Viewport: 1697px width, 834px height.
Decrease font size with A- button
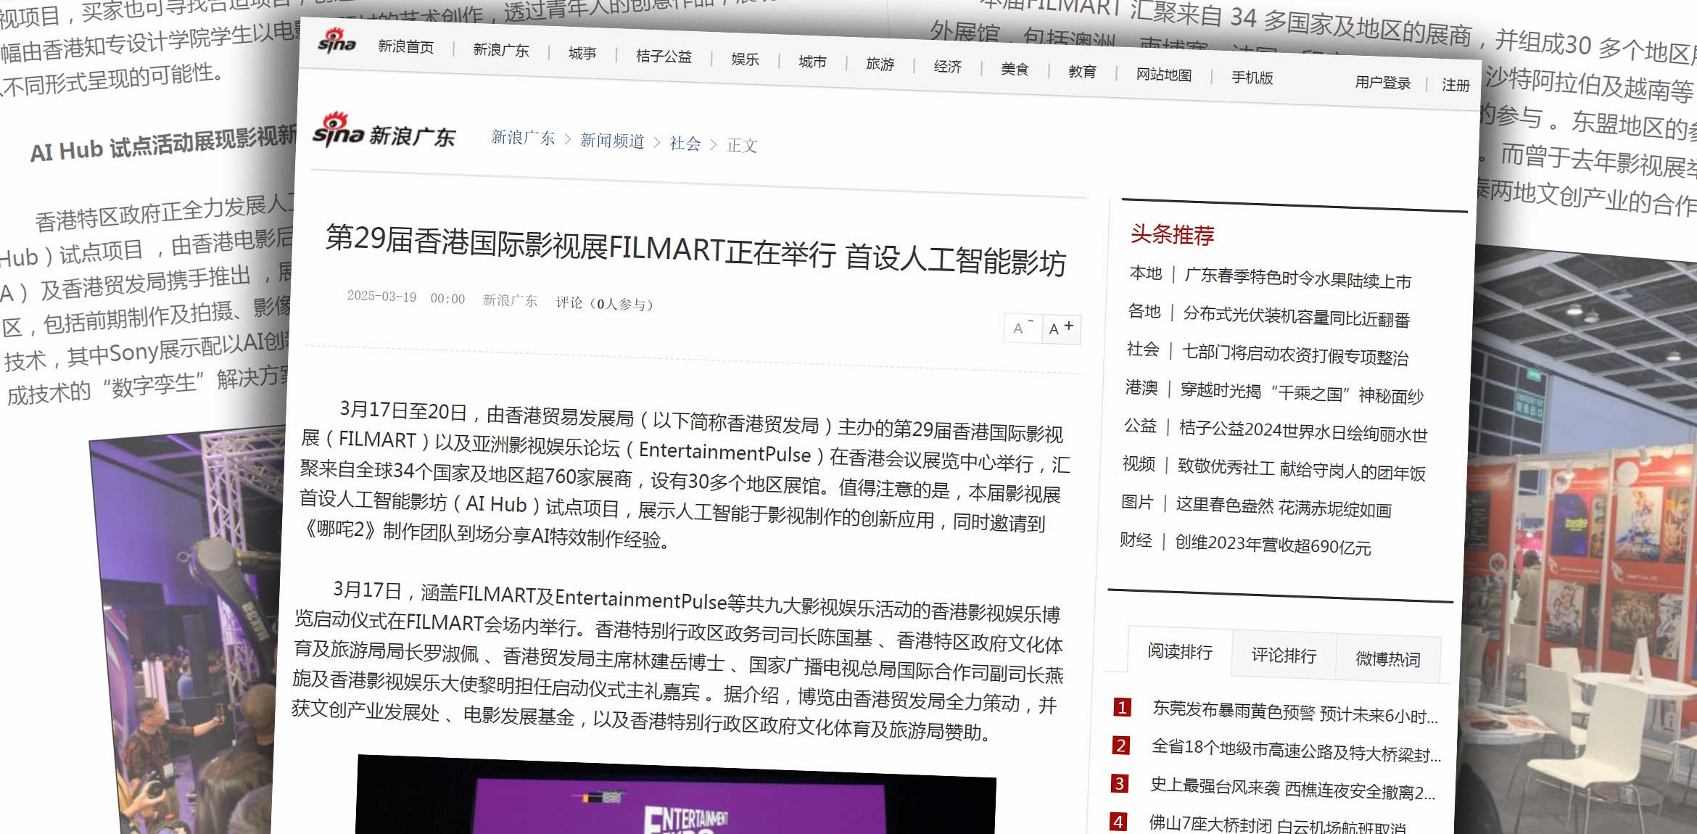point(1023,328)
